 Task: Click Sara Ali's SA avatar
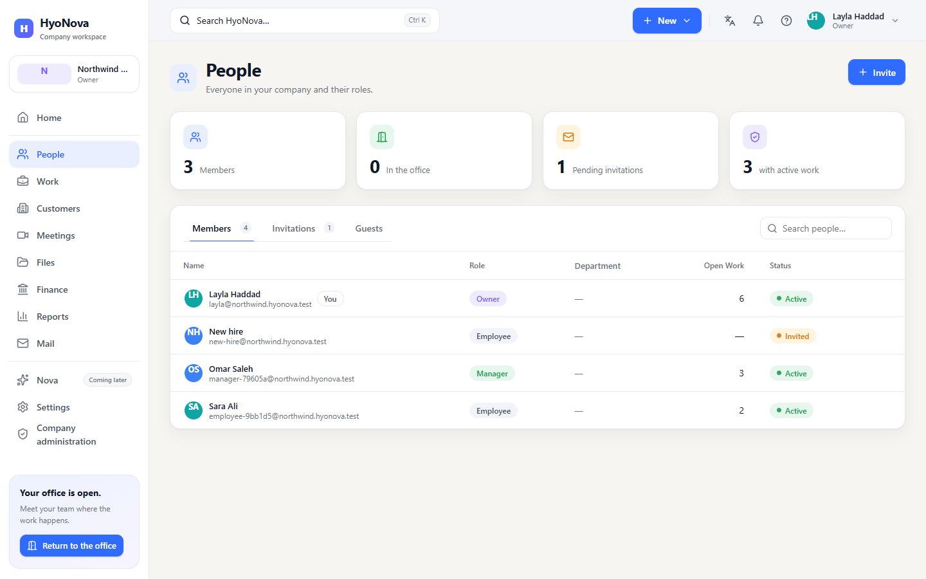pos(194,410)
